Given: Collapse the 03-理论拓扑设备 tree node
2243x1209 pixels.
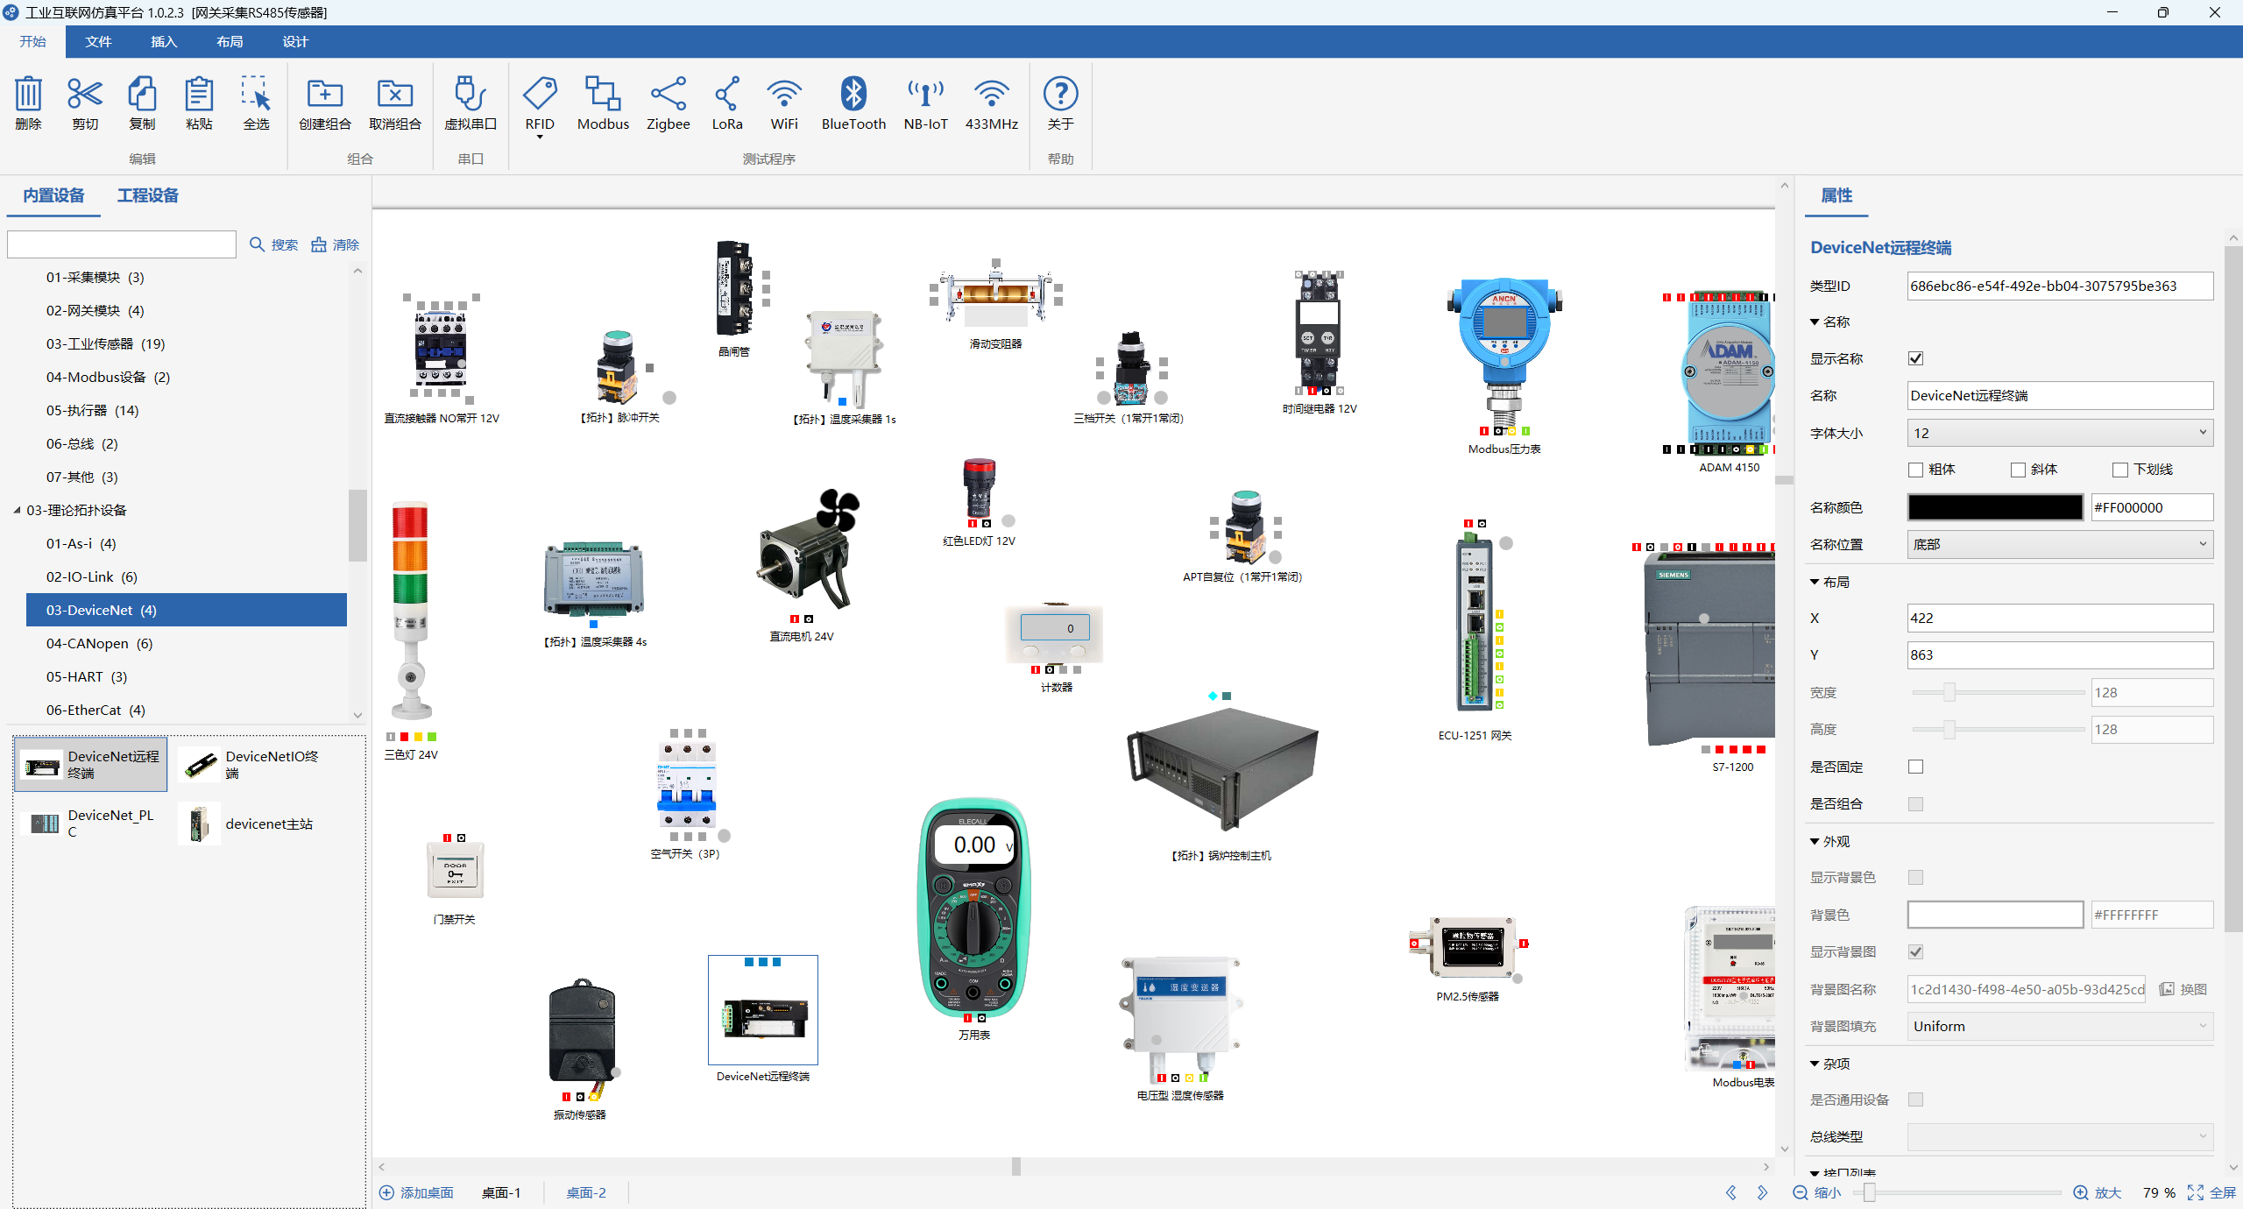Looking at the screenshot, I should 17,510.
